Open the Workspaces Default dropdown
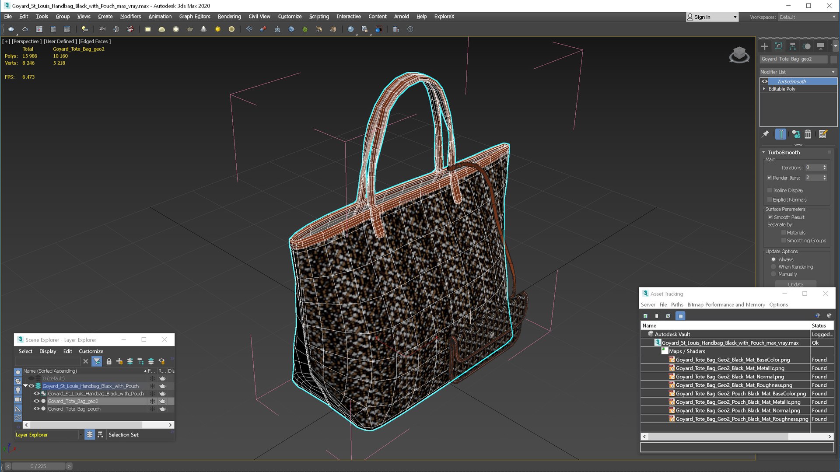 (807, 17)
